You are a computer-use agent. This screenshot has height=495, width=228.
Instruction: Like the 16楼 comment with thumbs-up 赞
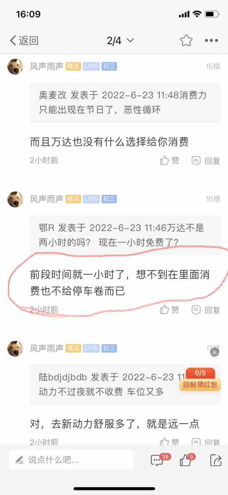[x=170, y=310]
